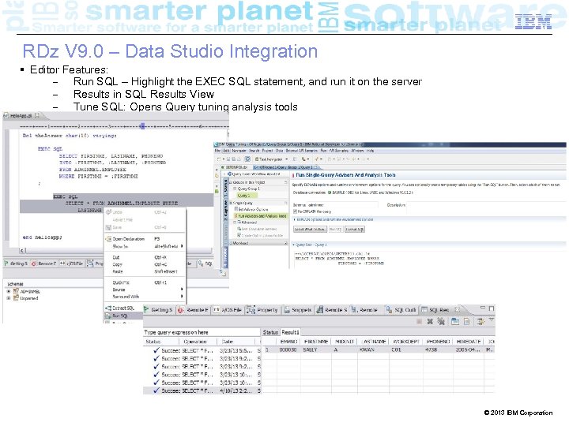This screenshot has height=426, width=569.
Task: Click the remove result X icon
Action: pos(430,321)
